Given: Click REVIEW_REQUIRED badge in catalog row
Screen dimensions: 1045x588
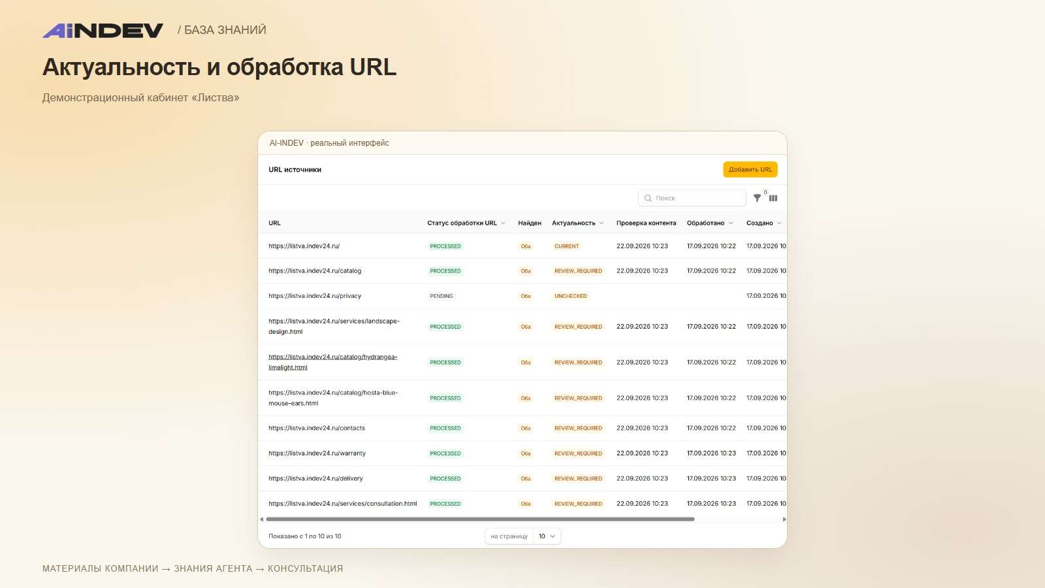Looking at the screenshot, I should click(578, 271).
